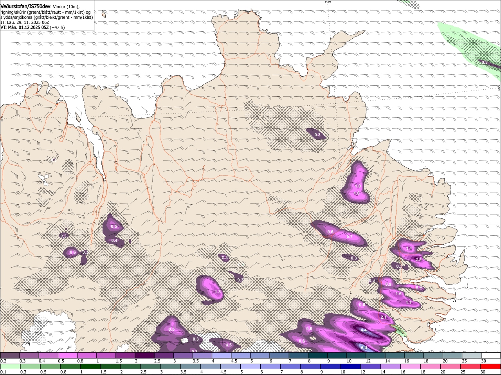The image size is (501, 375).
Task: Click the 2.5 precipitation value on the map
Action: [418, 260]
